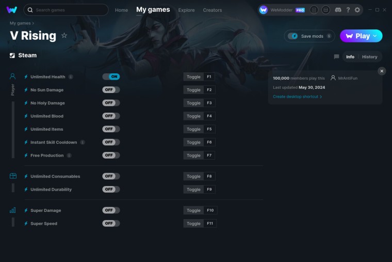This screenshot has height=262, width=392.
Task: Switch to the History tab
Action: pos(369,57)
